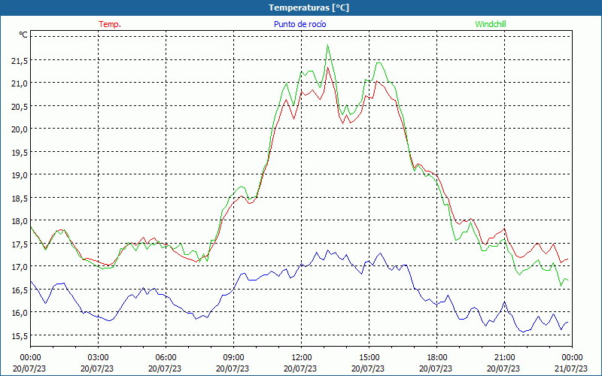Click the 20,5 y-axis value
This screenshot has width=602, height=376.
(x=19, y=106)
